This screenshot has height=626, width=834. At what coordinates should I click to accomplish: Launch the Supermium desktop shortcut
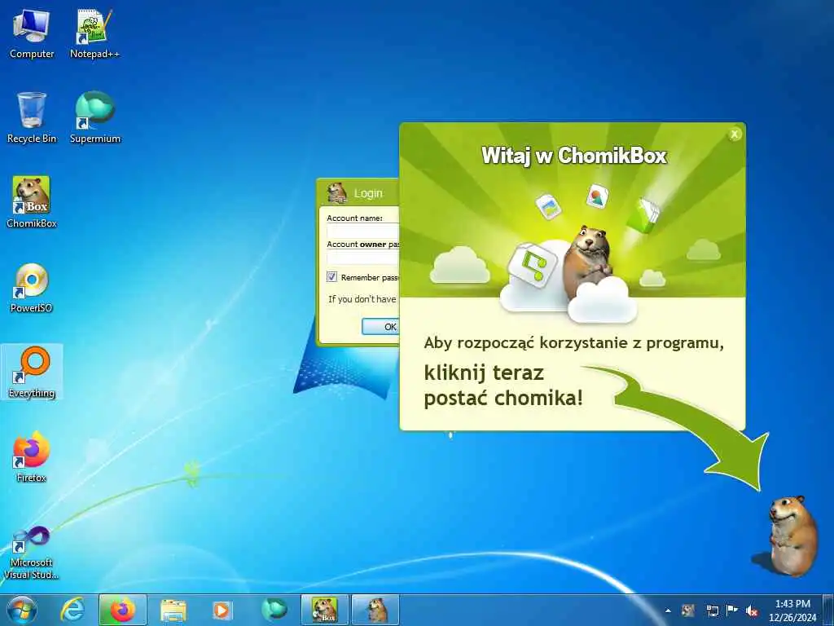point(94,118)
